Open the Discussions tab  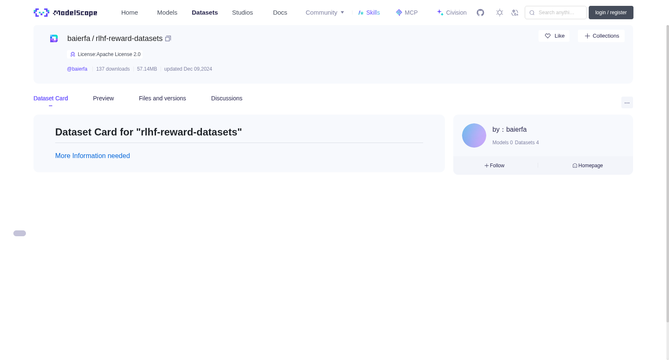pyautogui.click(x=227, y=98)
